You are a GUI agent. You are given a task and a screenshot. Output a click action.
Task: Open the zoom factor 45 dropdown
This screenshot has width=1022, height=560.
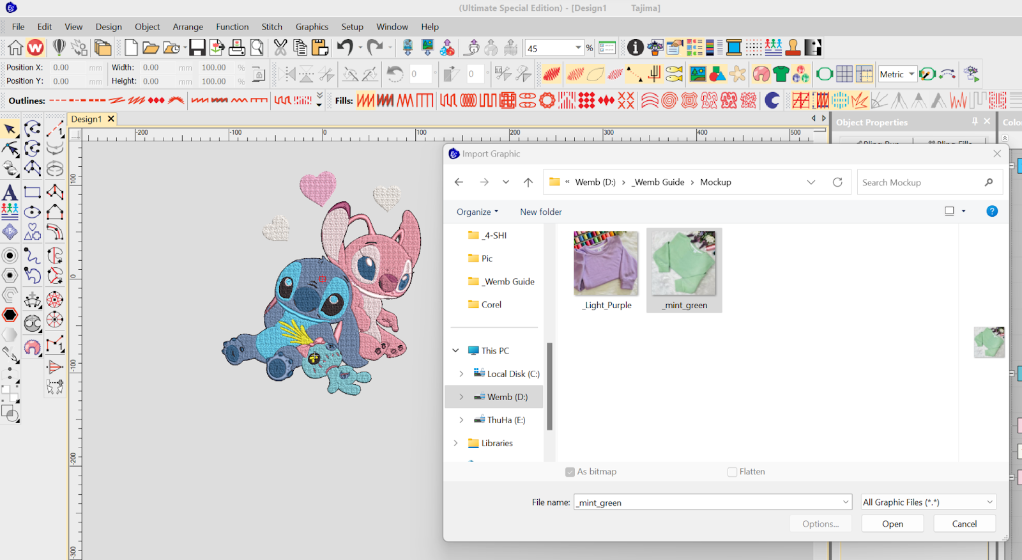578,48
